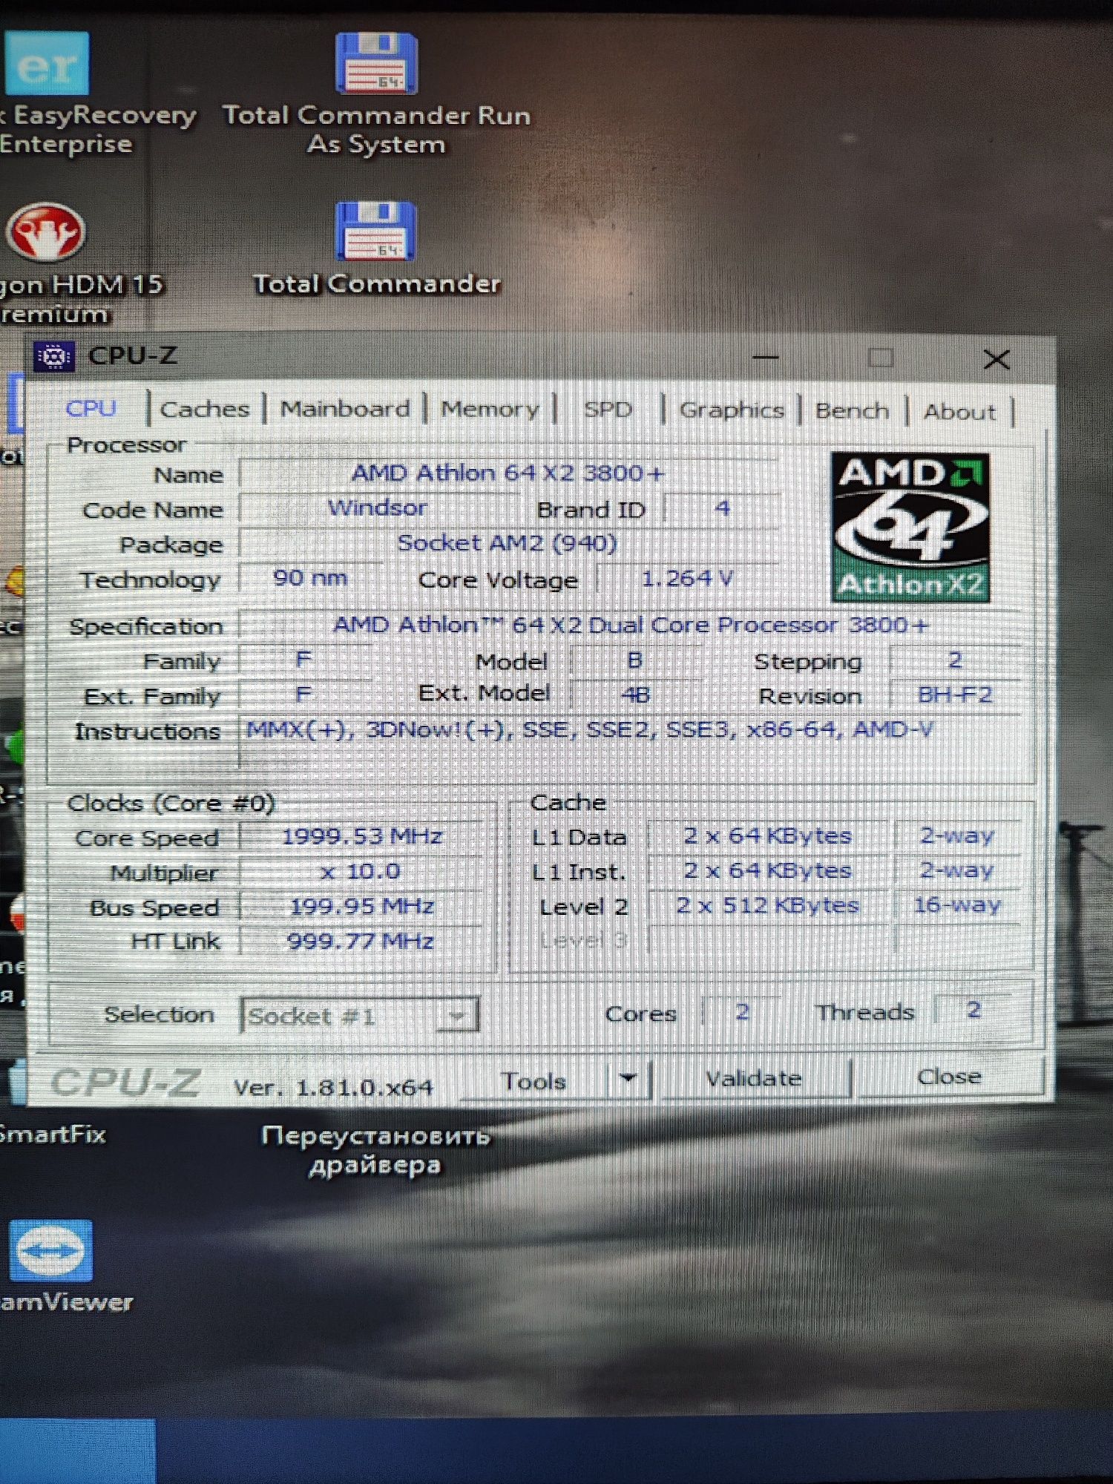Click the Threads count value
Image resolution: width=1113 pixels, height=1484 pixels.
(974, 1009)
